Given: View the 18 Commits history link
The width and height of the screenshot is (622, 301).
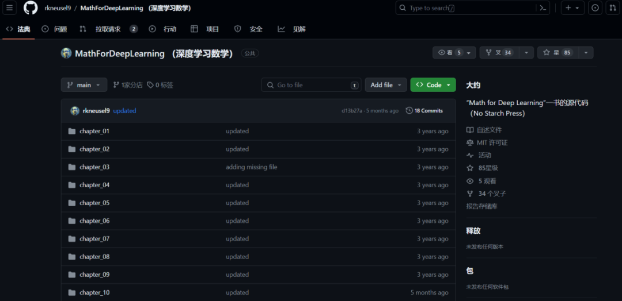Looking at the screenshot, I should (x=424, y=111).
